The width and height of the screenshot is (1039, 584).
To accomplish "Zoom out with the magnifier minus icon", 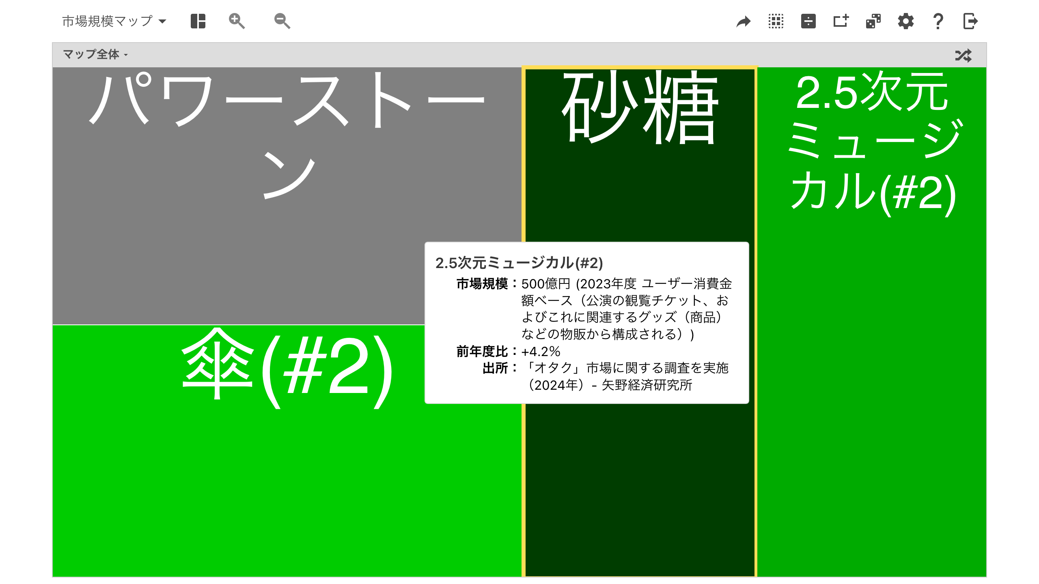I will click(282, 21).
